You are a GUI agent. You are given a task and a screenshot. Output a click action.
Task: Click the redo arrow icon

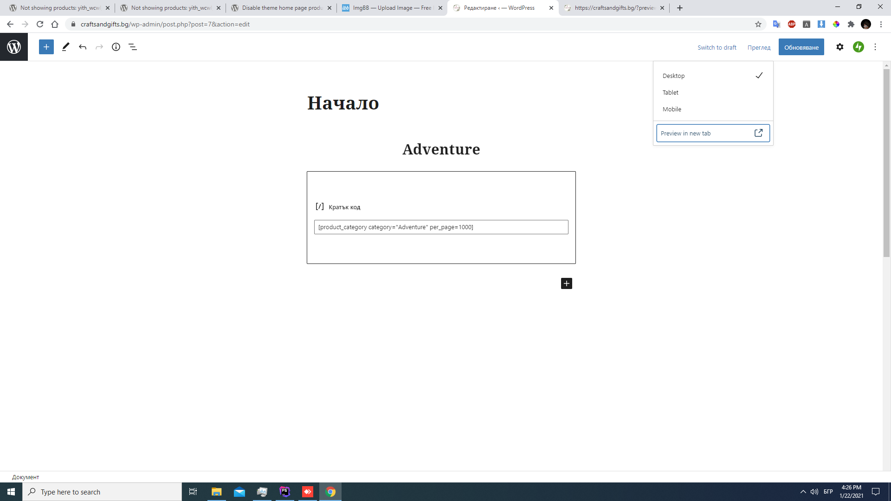point(99,47)
